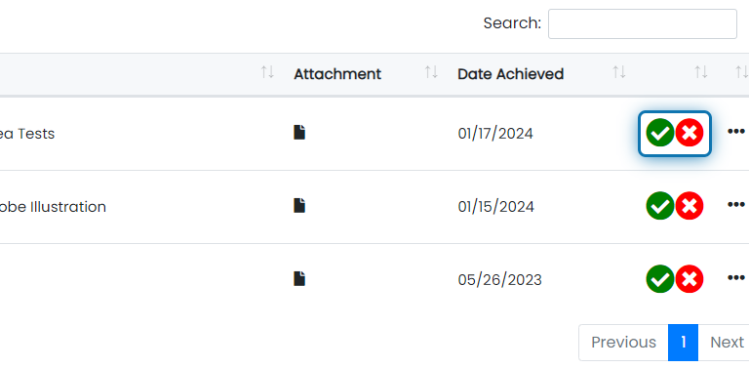The width and height of the screenshot is (749, 368).
Task: Reject the 05/26/2023 entry with red X
Action: tap(690, 279)
